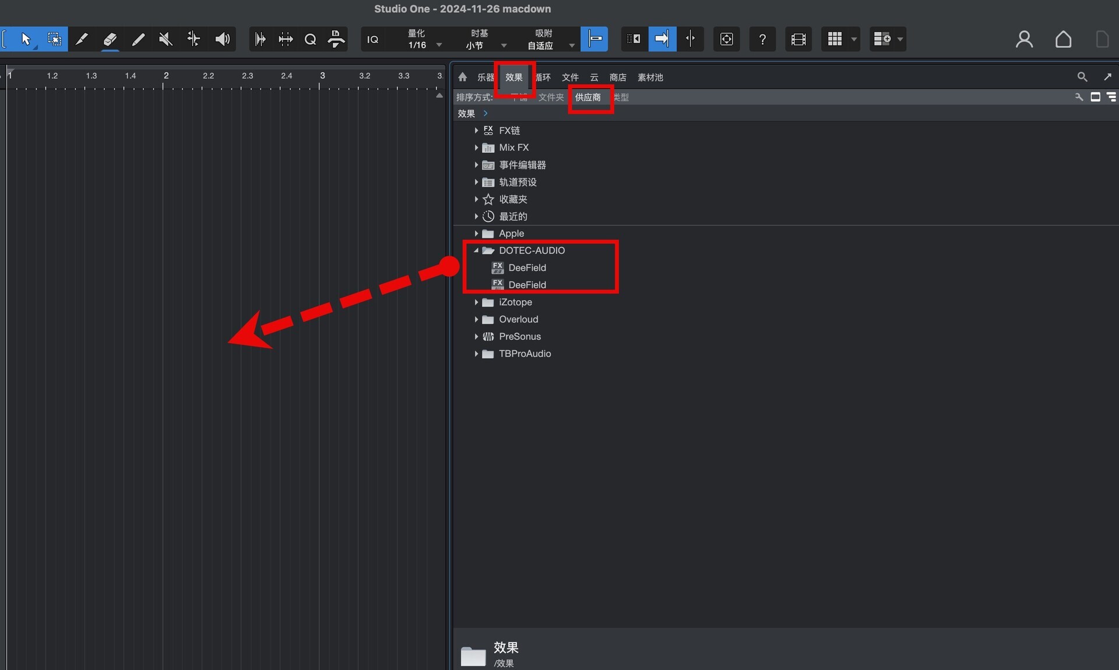
Task: Select the Listen speaker tool
Action: pyautogui.click(x=222, y=39)
